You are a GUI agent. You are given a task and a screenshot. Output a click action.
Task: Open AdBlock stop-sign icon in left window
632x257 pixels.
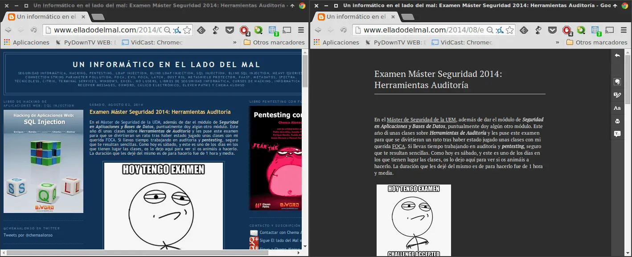point(244,30)
